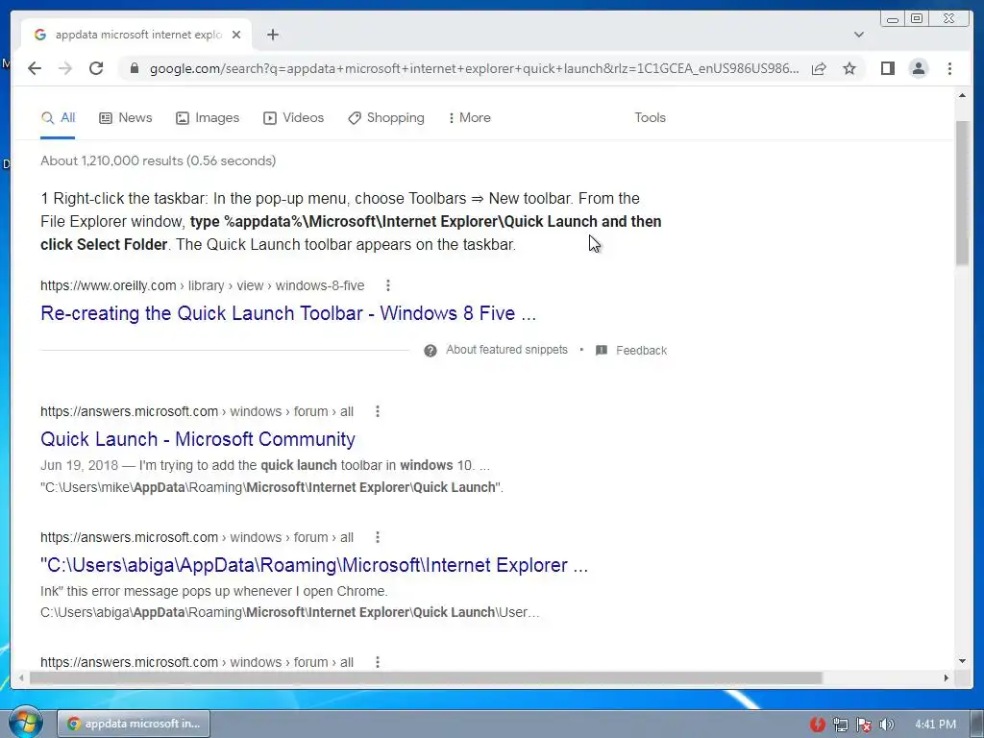
Task: Share this page using the share icon
Action: coord(819,68)
